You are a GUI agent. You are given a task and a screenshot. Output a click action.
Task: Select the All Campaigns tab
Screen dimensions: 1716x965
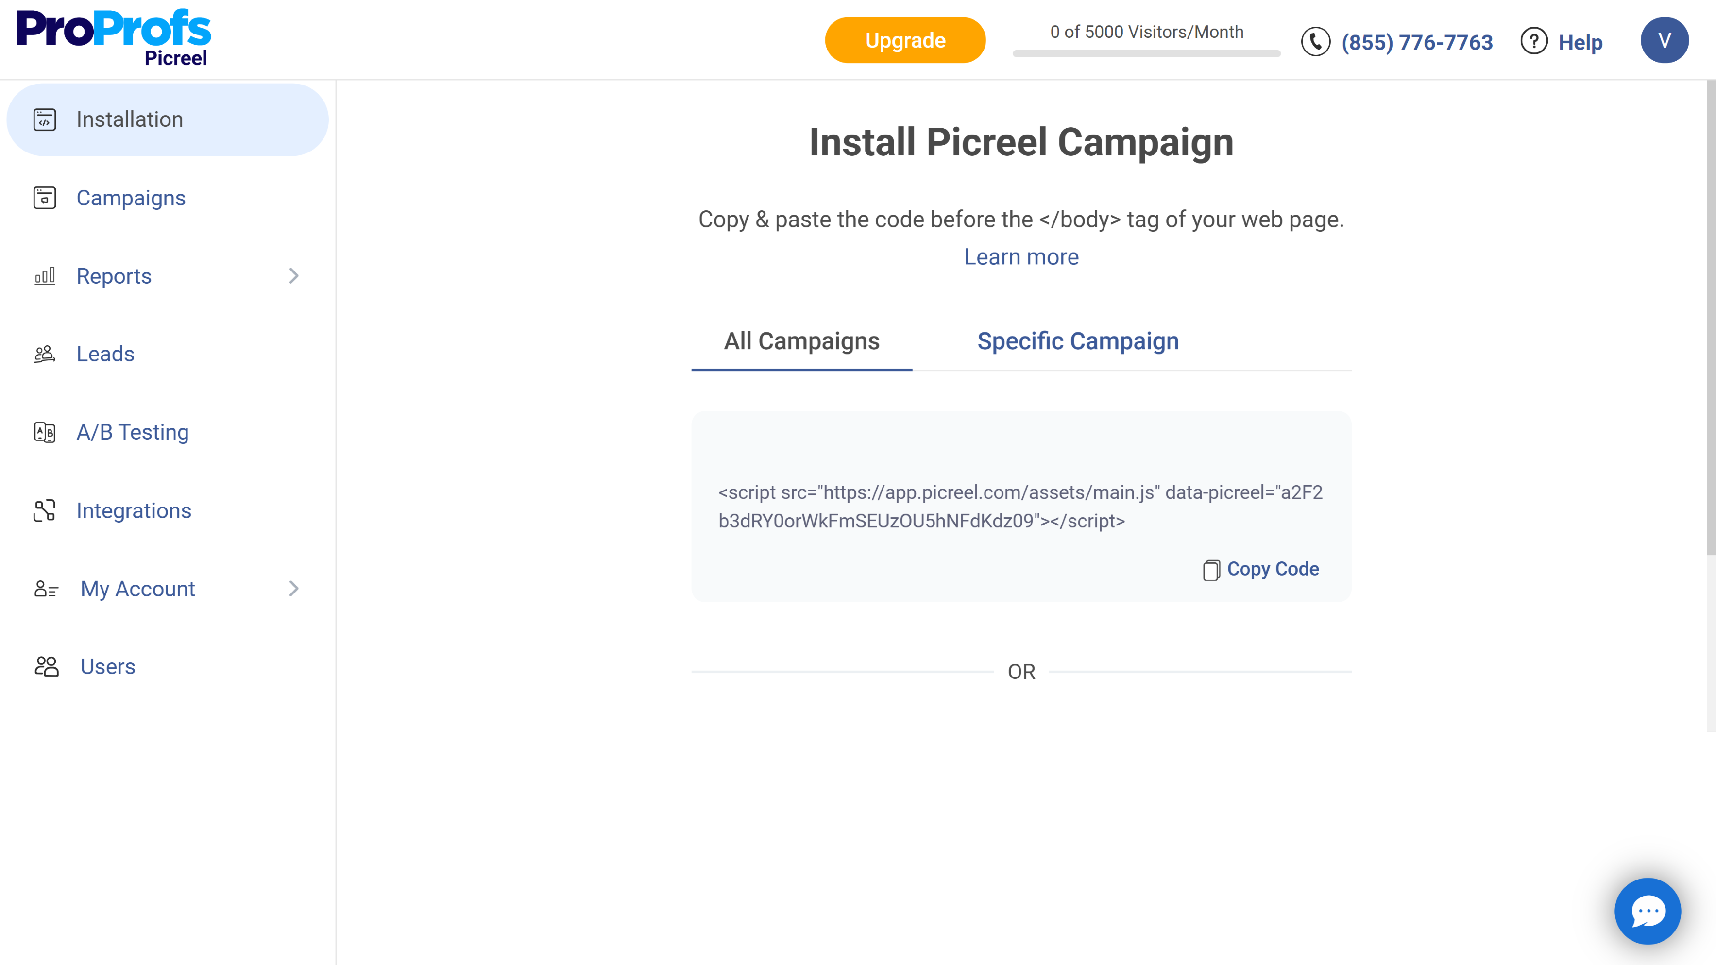801,341
